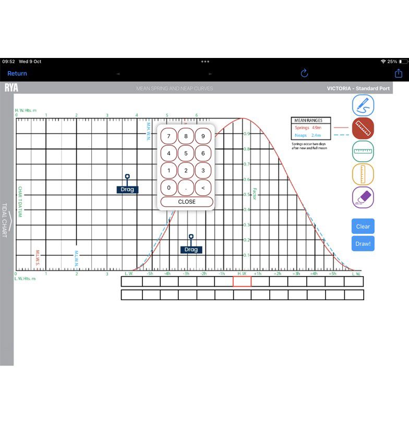Viewport: 409px width, 425px height.
Task: Tap the lower Drag handle marker
Action: [191, 249]
